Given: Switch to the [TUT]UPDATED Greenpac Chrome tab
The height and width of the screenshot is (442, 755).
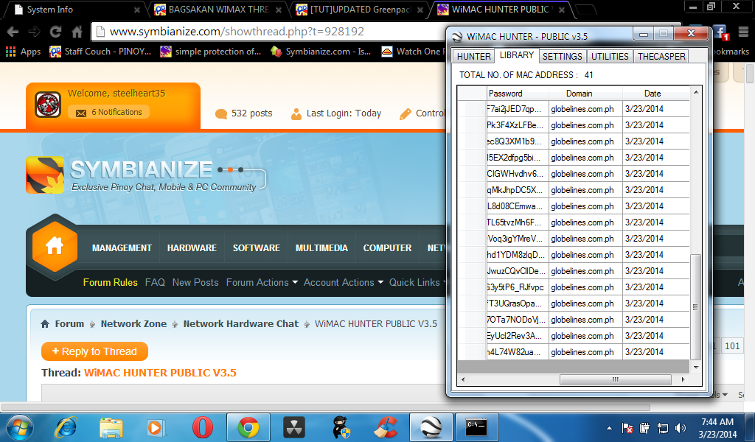Looking at the screenshot, I should click(359, 10).
